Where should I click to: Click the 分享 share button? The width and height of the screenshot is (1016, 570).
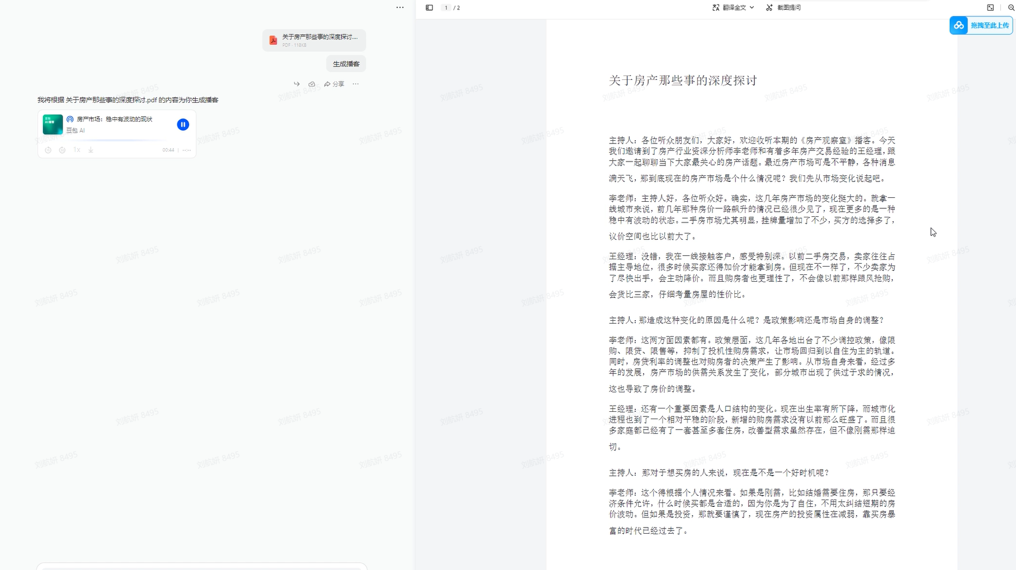334,84
